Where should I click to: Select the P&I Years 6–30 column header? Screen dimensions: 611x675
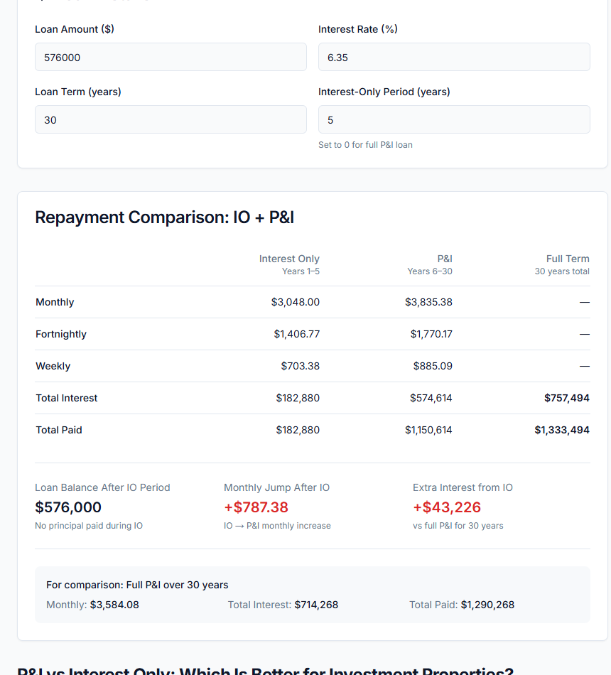click(430, 264)
